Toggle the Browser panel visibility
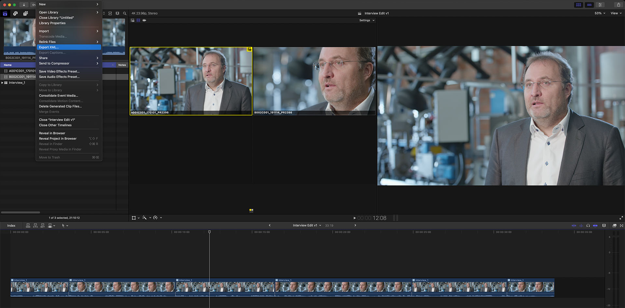This screenshot has height=308, width=625. click(x=578, y=5)
